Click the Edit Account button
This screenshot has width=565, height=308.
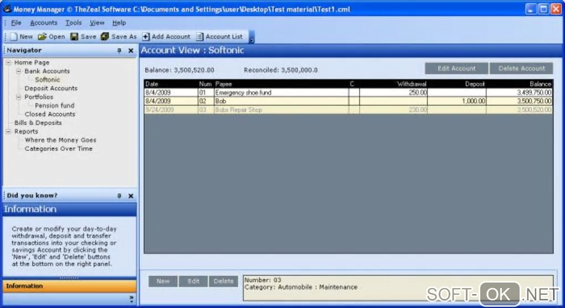point(456,69)
